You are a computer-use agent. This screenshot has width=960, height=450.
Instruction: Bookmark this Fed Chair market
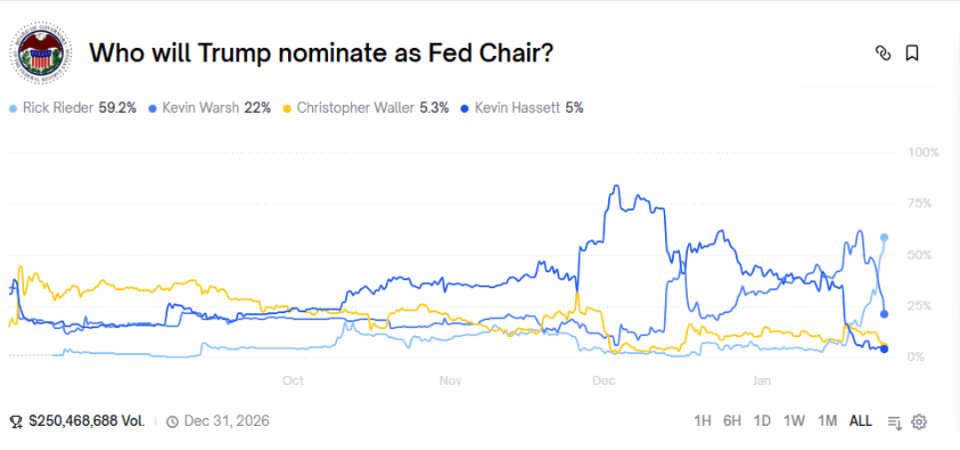point(912,53)
